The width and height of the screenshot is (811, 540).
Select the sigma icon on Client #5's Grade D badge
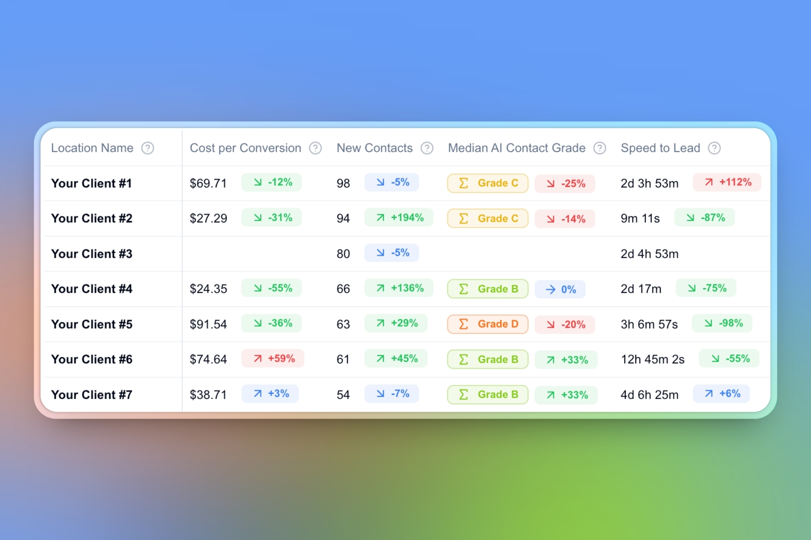click(x=464, y=324)
